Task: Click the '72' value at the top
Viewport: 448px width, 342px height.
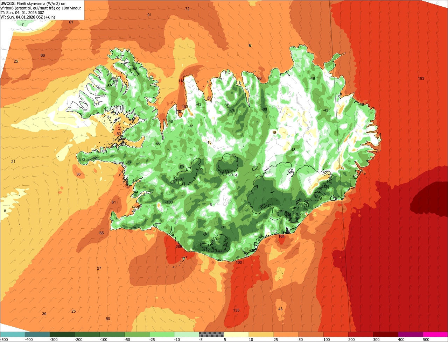Action: click(187, 9)
